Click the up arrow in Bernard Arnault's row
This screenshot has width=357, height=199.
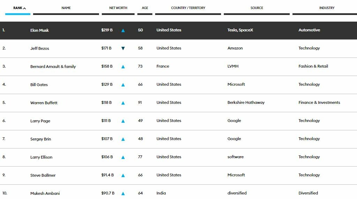(x=123, y=67)
